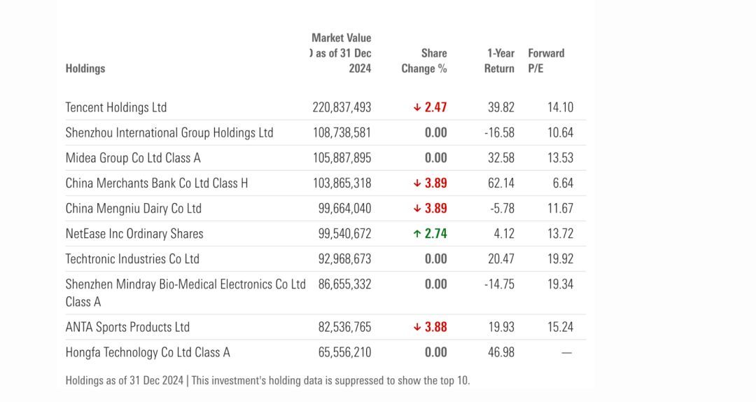Screen dimensions: 756x402
Task: Select Hongfa Technology Co Ltd Class A
Action: click(x=148, y=352)
